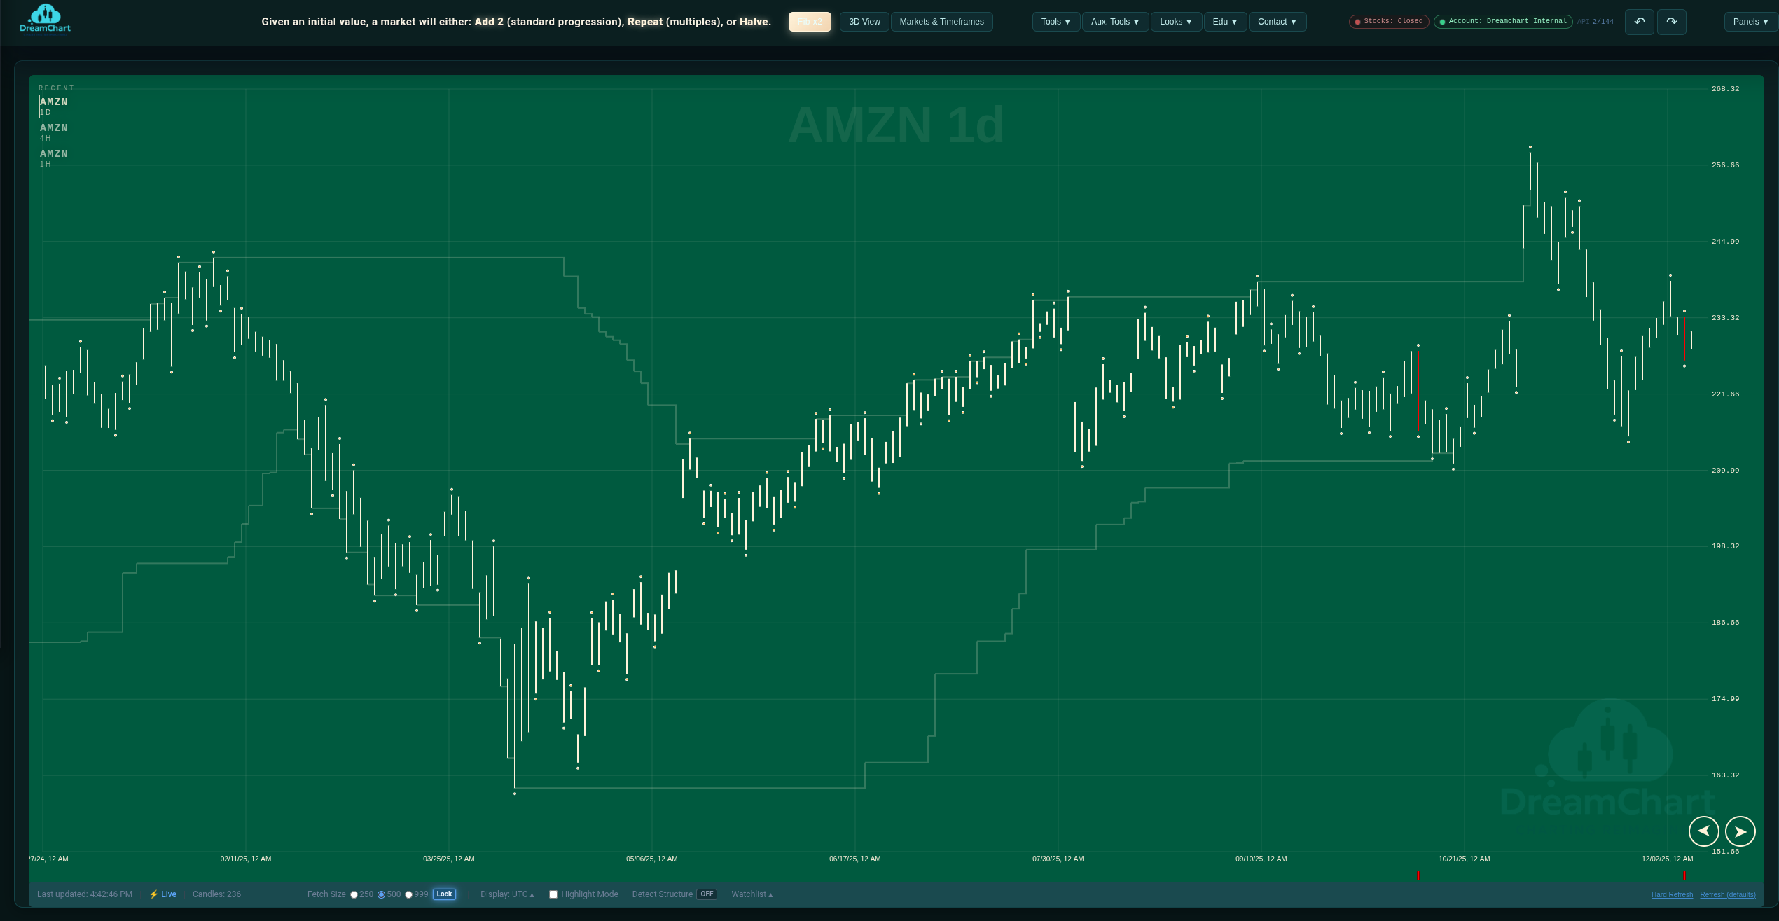This screenshot has width=1779, height=921.
Task: Click the lightning Live indicator
Action: (162, 894)
